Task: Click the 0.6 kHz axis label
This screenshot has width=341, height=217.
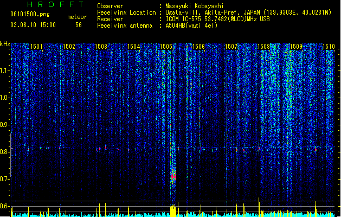Action: click(x=4, y=206)
